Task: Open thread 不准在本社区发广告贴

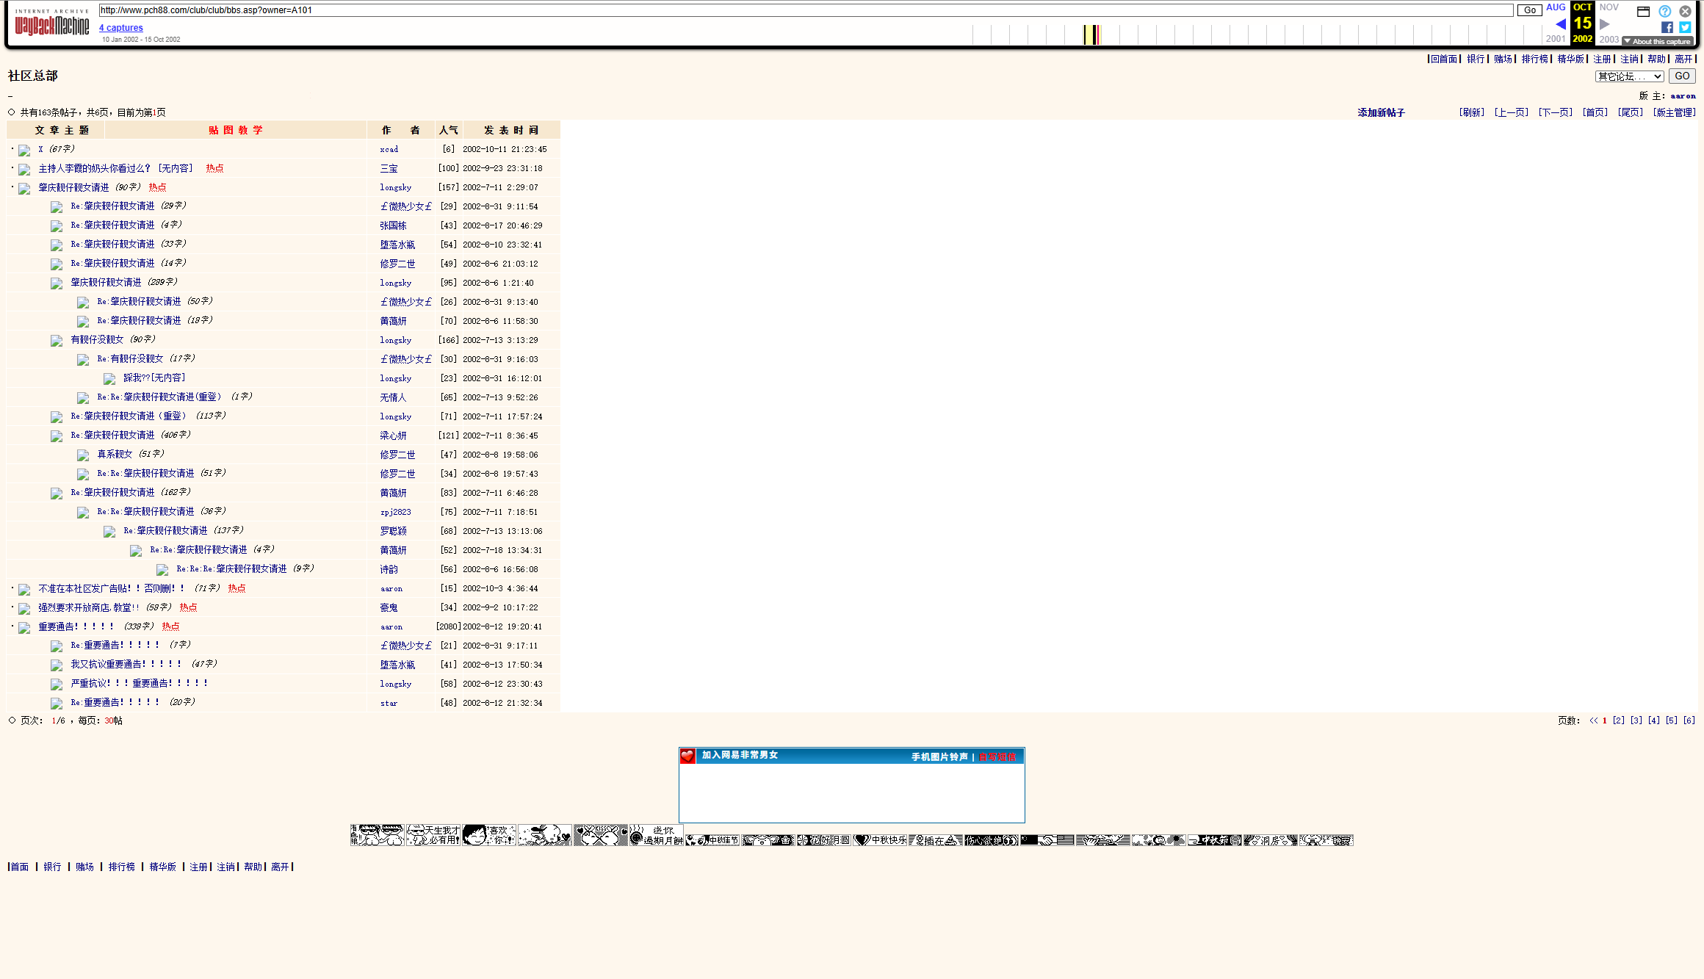Action: point(112,588)
